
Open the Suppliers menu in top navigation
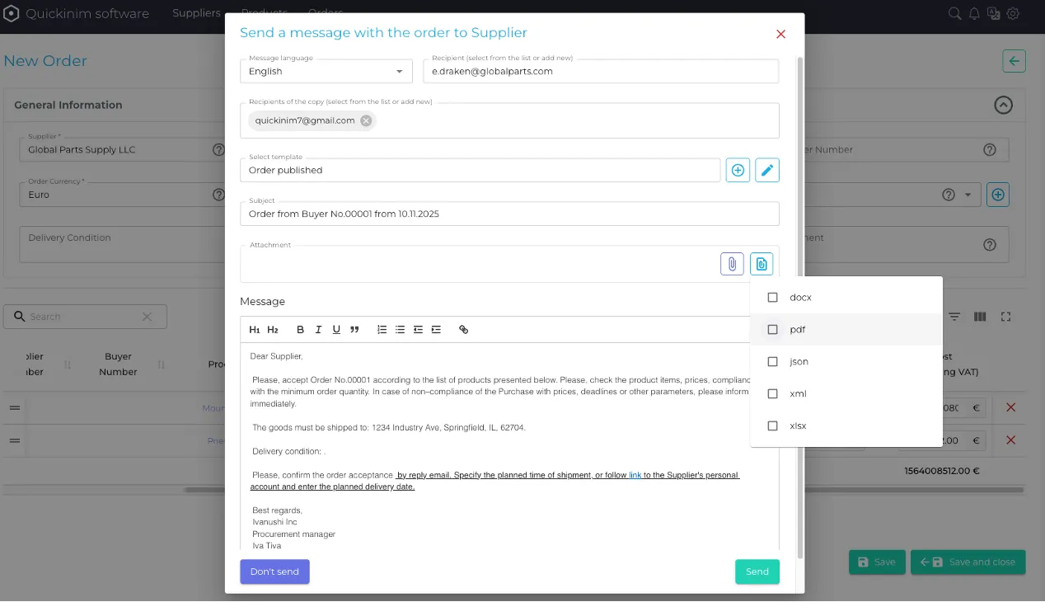[196, 13]
